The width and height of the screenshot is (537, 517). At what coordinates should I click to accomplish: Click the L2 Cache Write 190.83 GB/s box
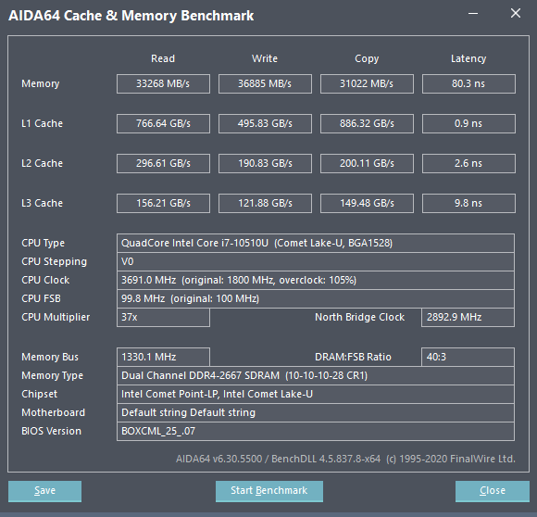[265, 163]
